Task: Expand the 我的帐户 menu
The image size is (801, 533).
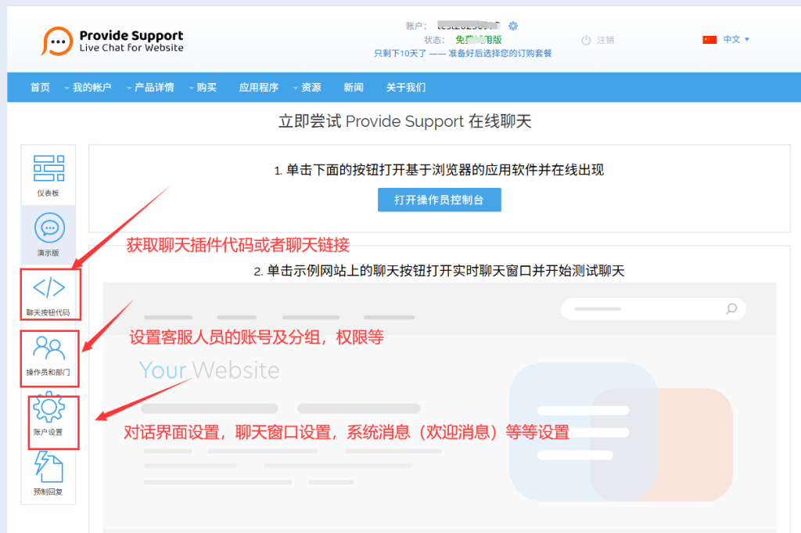Action: point(91,88)
